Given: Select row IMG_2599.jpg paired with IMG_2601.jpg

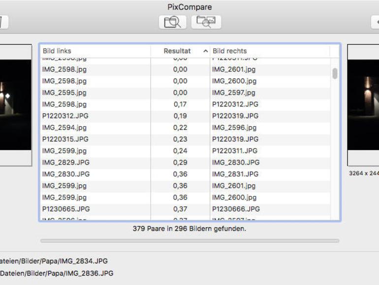Looking at the screenshot, I should [185, 186].
